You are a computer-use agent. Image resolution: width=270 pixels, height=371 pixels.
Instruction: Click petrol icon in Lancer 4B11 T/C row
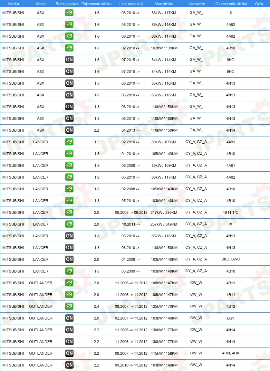tap(69, 212)
